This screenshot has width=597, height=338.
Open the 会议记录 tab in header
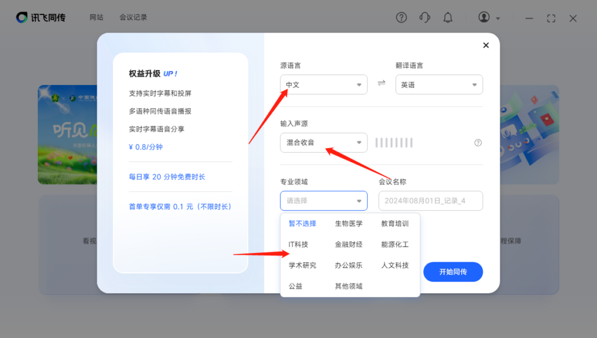point(134,17)
